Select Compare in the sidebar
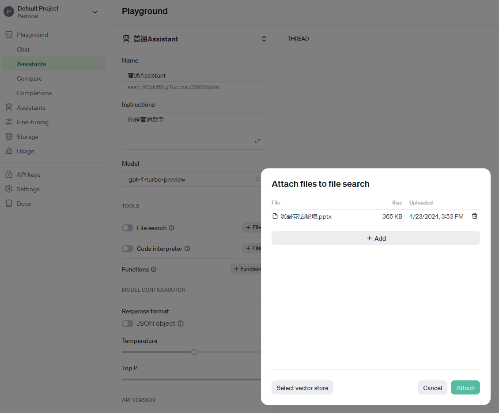Viewport: 499px width, 413px height. [30, 78]
